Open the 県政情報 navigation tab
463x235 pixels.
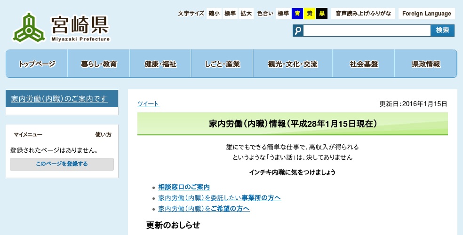point(426,64)
